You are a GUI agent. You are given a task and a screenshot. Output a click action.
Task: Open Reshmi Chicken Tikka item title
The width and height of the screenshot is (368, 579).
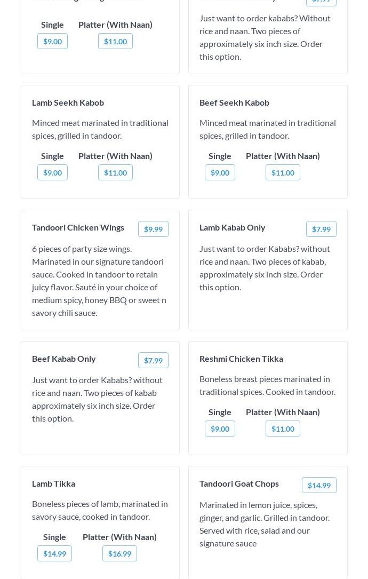coord(241,358)
